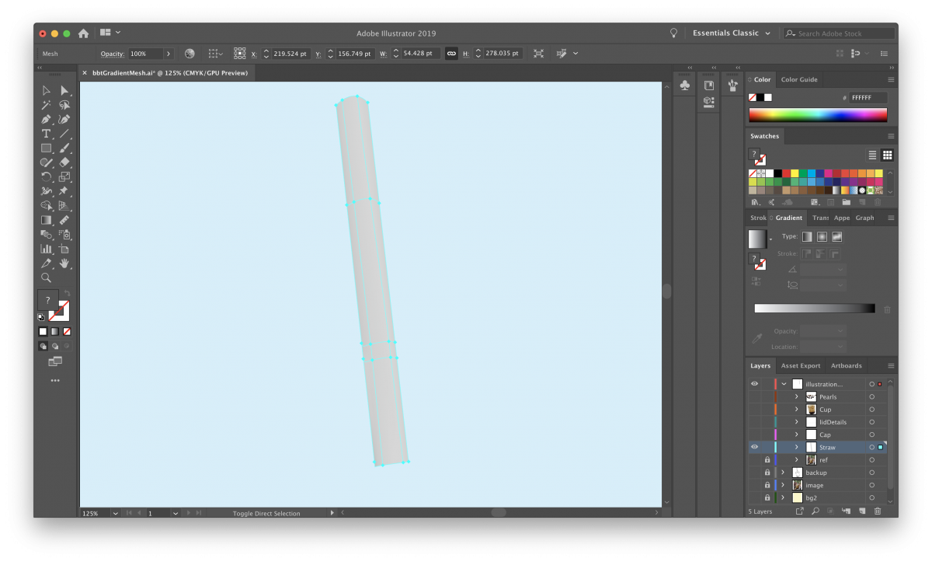Select the Magic Wand tool
Image resolution: width=932 pixels, height=562 pixels.
(x=46, y=104)
